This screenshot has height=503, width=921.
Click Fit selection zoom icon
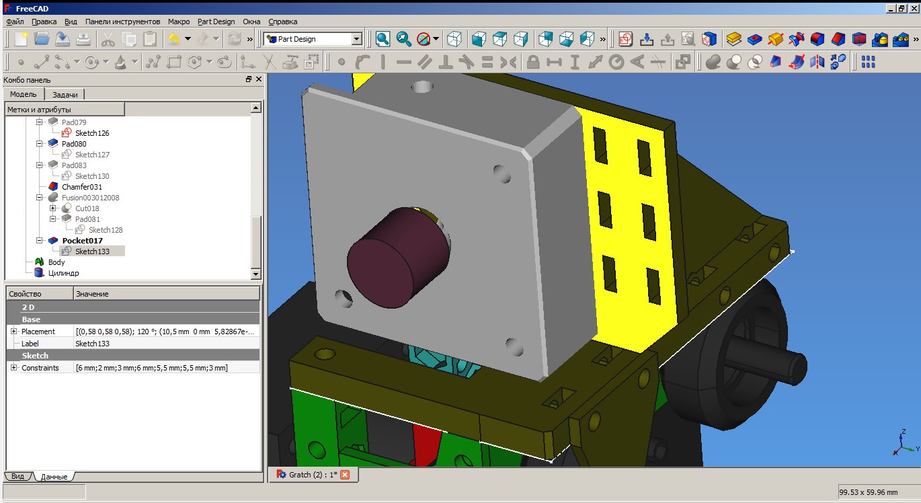pyautogui.click(x=404, y=39)
